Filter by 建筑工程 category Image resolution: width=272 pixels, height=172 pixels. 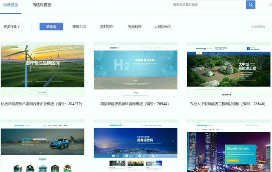(x=79, y=27)
